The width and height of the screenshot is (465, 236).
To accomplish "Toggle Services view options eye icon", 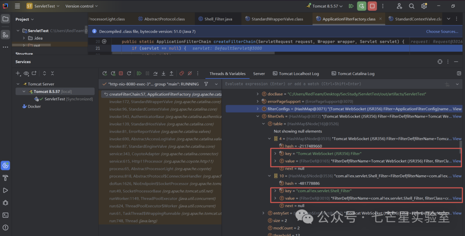I will [26, 73].
